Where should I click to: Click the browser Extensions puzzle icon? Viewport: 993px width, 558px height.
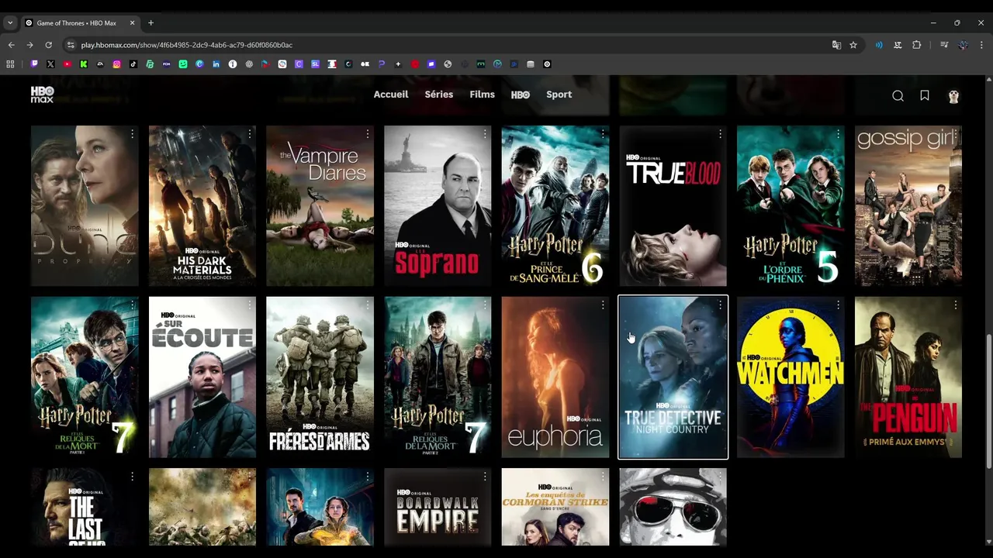click(916, 45)
